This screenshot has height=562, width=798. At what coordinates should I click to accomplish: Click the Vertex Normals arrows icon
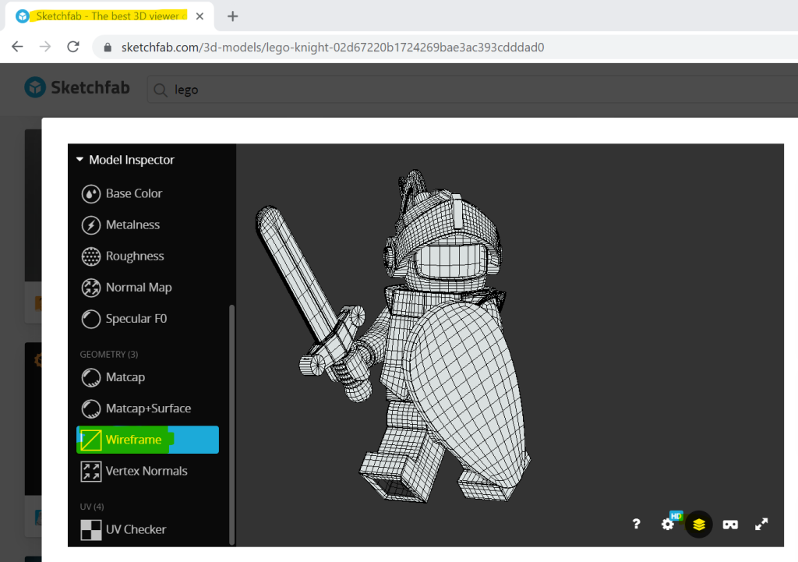pos(91,472)
